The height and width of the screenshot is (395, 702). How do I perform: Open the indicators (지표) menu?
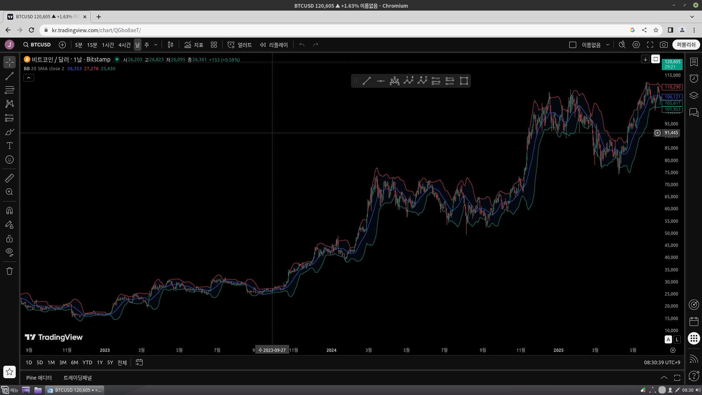pyautogui.click(x=194, y=45)
